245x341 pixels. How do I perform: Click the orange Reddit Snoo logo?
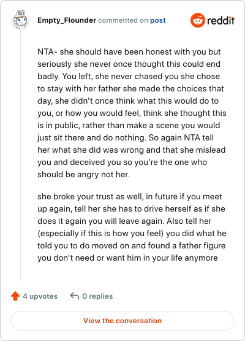[198, 20]
